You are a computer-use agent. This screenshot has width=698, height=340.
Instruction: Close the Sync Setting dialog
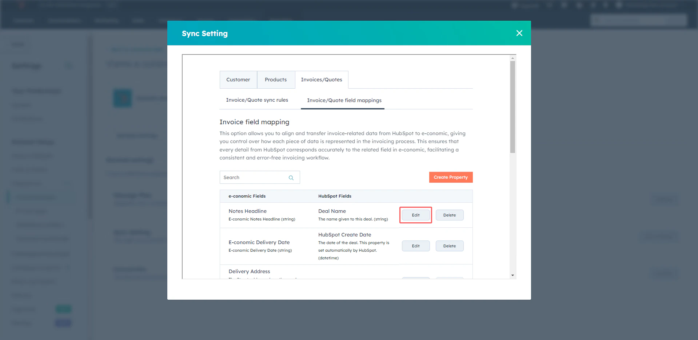519,33
